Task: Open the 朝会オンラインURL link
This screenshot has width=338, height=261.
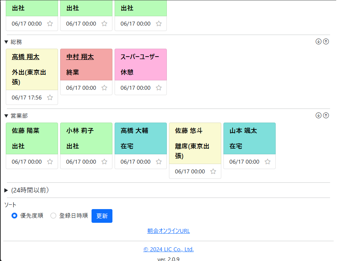Action: [168, 231]
